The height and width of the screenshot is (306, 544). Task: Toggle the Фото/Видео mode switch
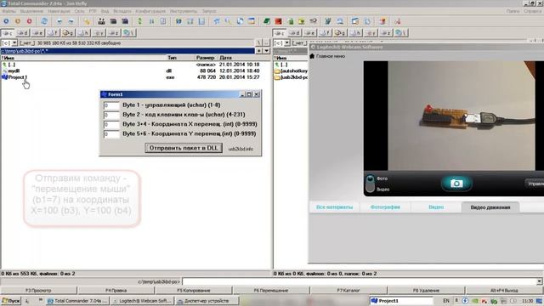click(x=371, y=184)
